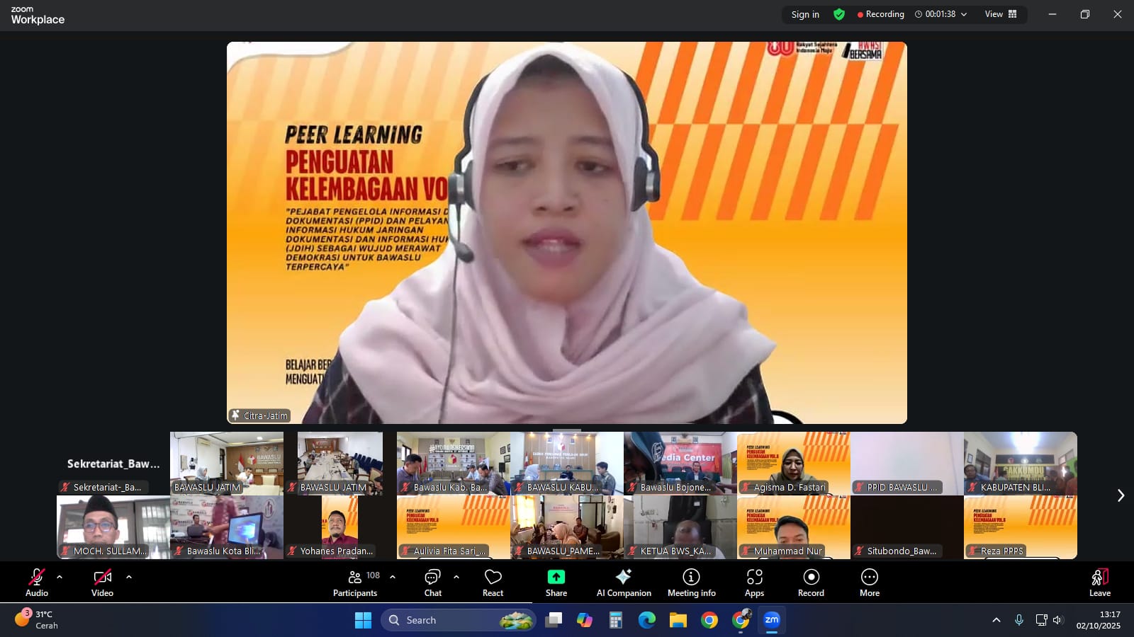The height and width of the screenshot is (637, 1134).
Task: Open the Participants panel
Action: click(355, 583)
